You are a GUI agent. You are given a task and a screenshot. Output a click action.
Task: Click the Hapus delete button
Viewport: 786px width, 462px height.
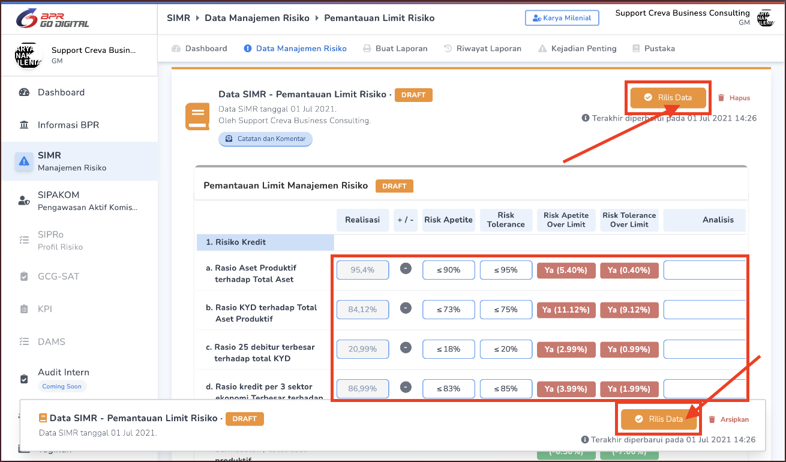tap(734, 98)
